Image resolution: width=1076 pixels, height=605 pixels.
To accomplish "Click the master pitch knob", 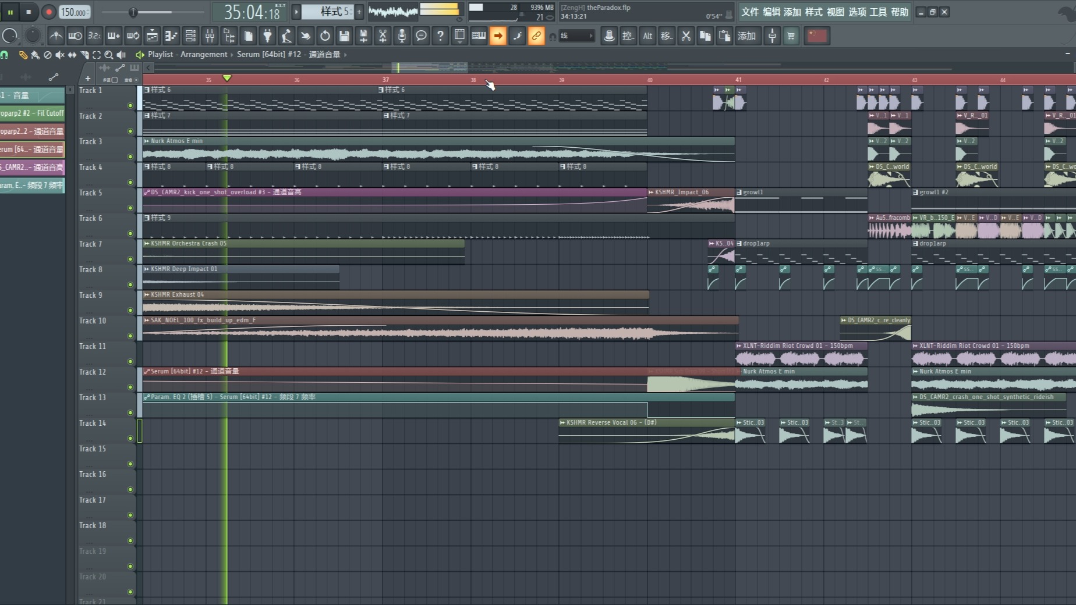I will [33, 36].
